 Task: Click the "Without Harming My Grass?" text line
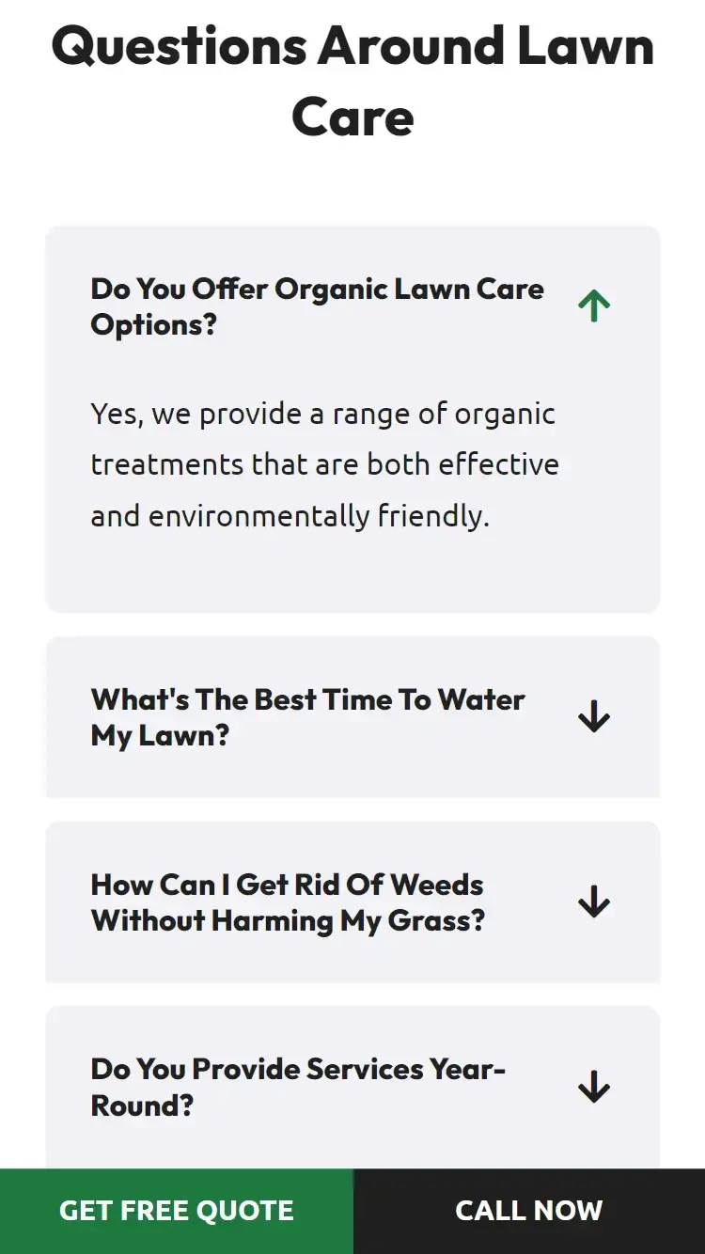(288, 920)
